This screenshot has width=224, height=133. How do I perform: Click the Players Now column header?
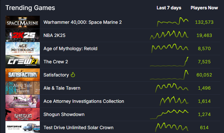[204, 8]
